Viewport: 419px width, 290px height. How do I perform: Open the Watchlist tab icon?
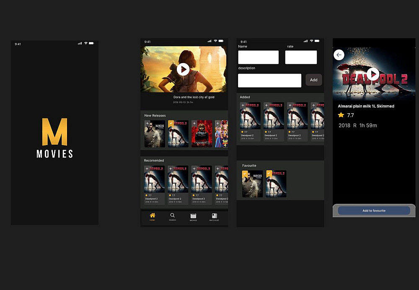tap(214, 216)
